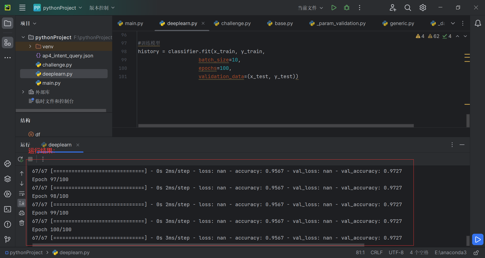
Task: Open Run panel options menu
Action: [452, 145]
